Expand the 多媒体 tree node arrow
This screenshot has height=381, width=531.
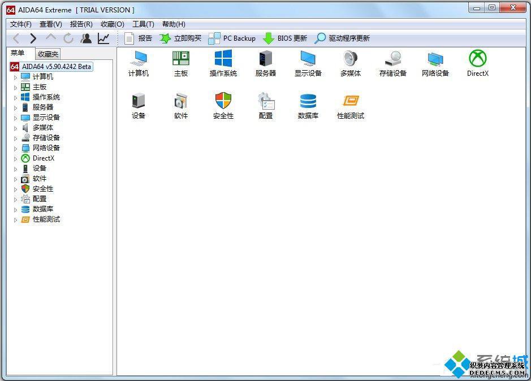pos(15,128)
